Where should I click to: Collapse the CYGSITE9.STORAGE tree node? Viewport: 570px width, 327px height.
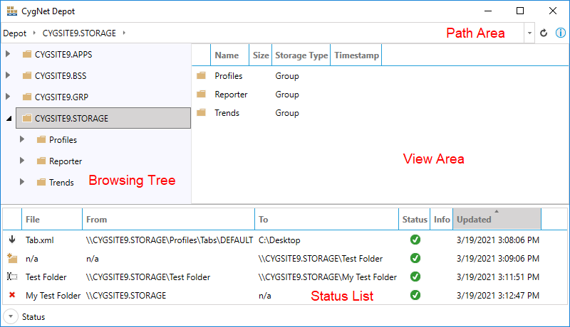click(x=9, y=118)
